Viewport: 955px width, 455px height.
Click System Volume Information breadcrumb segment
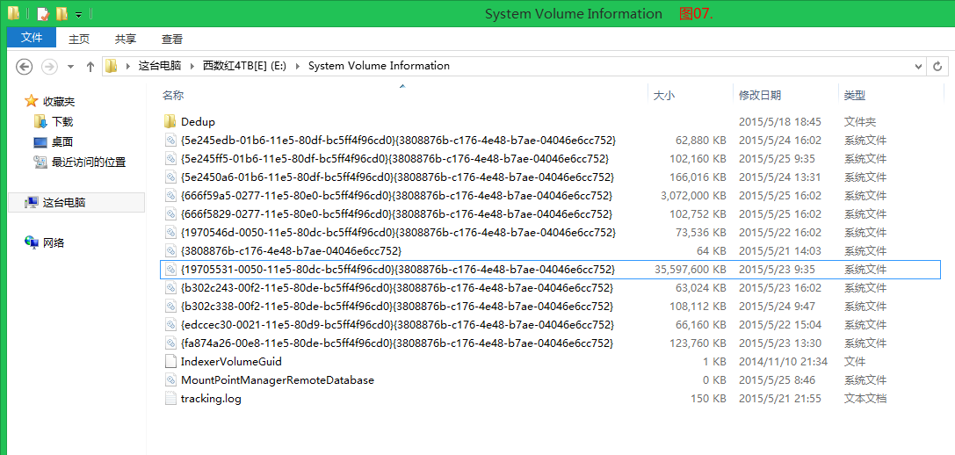point(379,66)
